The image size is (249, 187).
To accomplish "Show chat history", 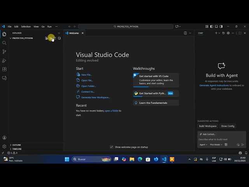I will pyautogui.click(x=223, y=33).
